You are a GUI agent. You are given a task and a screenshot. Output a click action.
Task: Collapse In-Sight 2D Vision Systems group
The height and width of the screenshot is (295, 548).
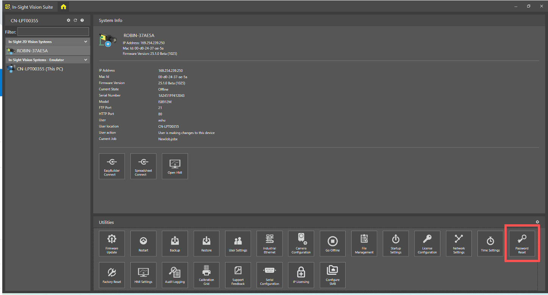(86, 42)
